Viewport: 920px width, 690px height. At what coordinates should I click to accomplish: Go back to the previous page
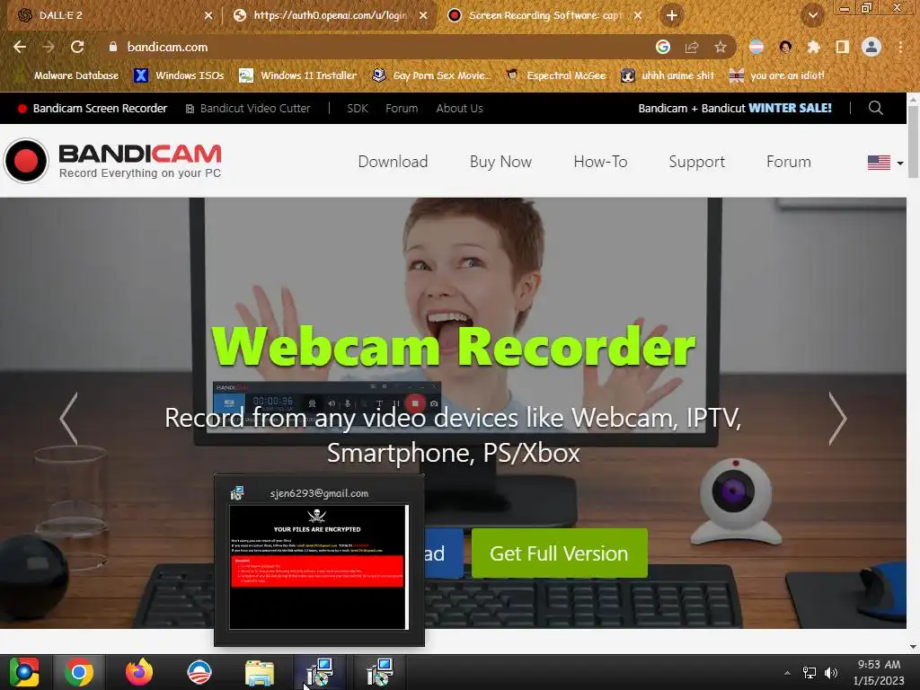tap(20, 47)
